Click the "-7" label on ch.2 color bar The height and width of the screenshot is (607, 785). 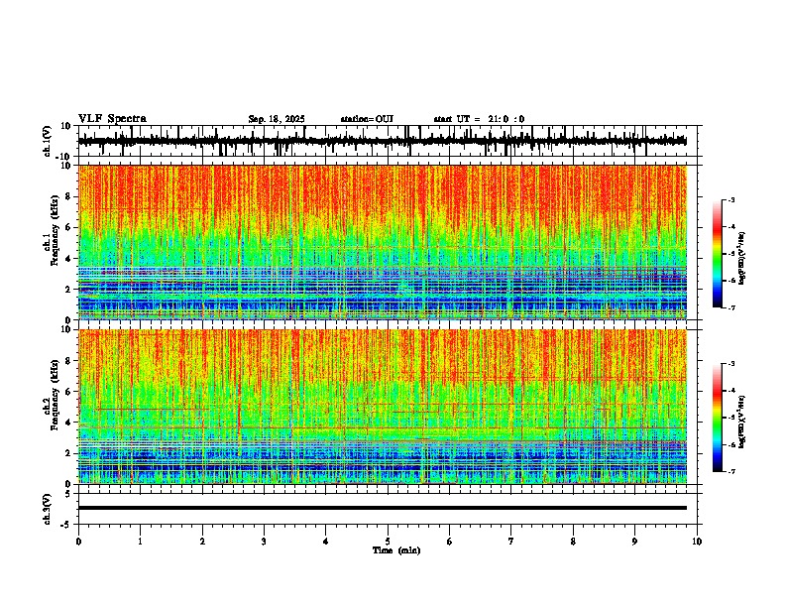coord(730,472)
